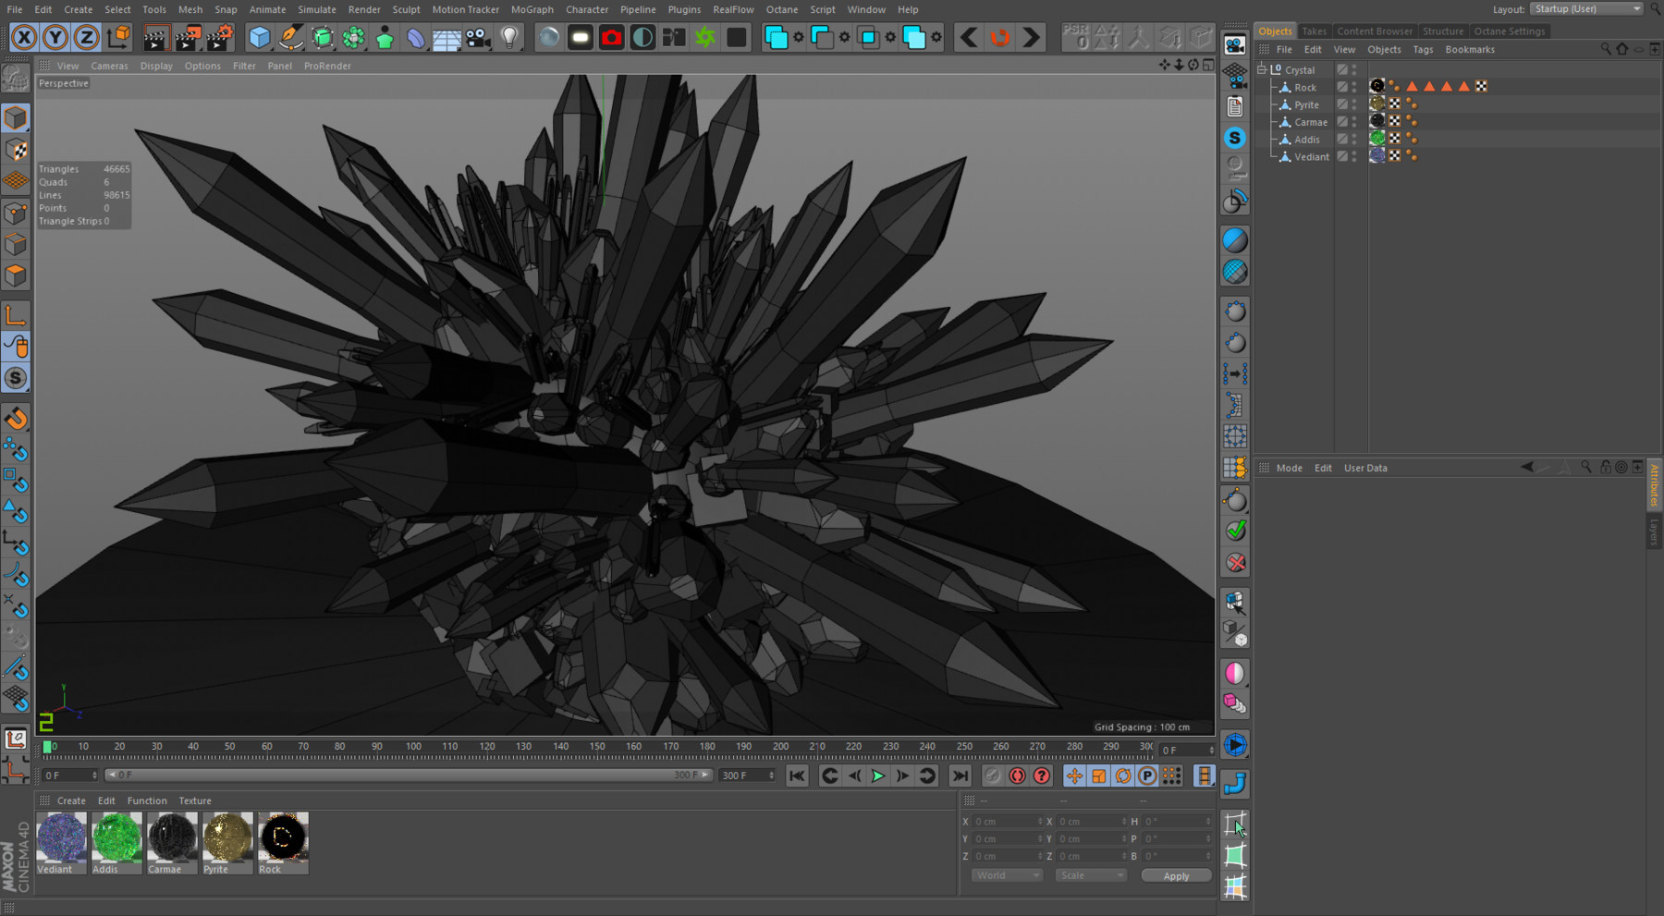Screen dimensions: 1664x916
Task: Add a Light object from the top toolbar
Action: coord(510,37)
